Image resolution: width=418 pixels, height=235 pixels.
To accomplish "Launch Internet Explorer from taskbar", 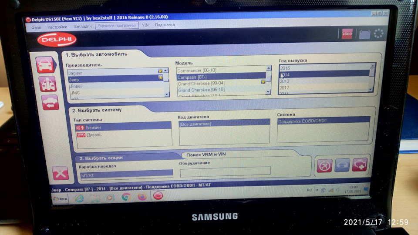I will click(x=79, y=198).
